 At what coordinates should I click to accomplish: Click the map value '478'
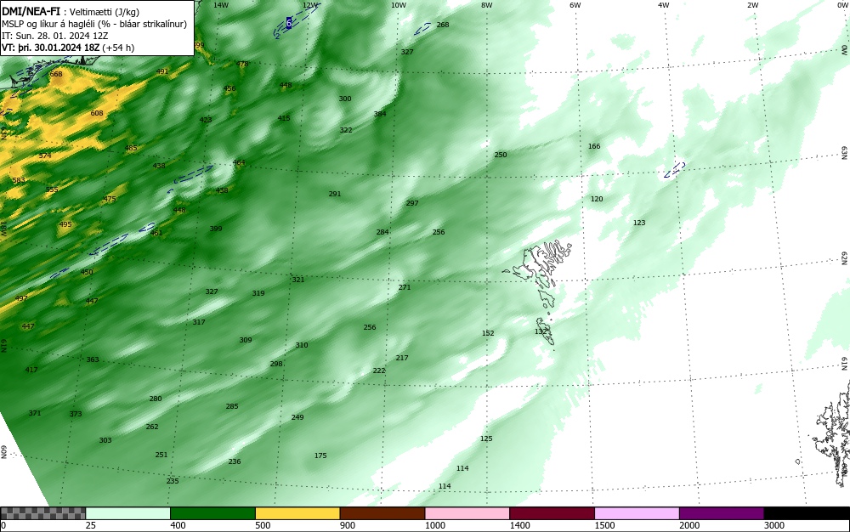241,64
